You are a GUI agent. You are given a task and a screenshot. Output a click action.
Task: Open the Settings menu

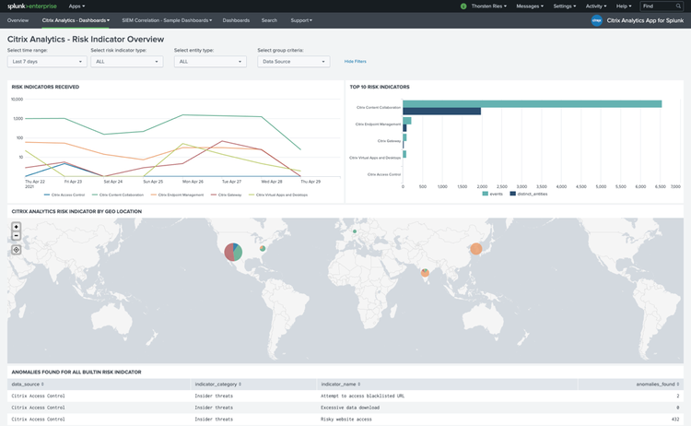coord(565,6)
